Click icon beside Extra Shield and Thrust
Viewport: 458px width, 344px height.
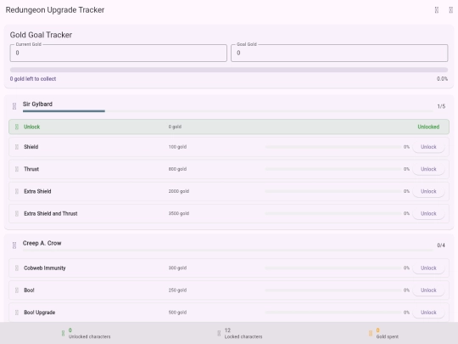(x=17, y=213)
